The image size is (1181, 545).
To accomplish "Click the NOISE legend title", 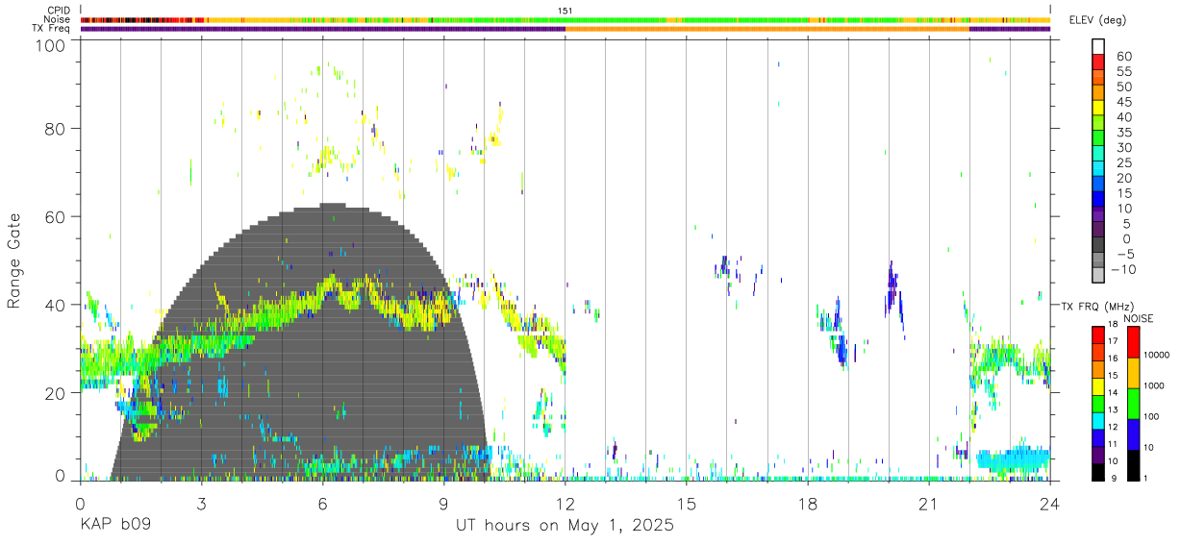I will 1138,318.
